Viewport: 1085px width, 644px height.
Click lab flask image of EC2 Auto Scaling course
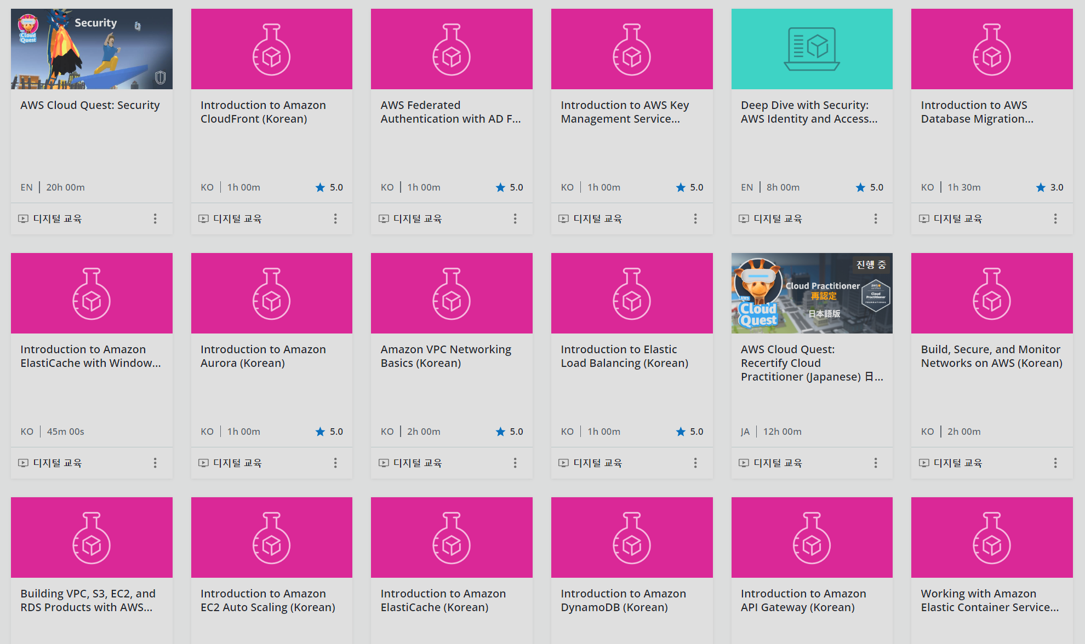pyautogui.click(x=271, y=537)
